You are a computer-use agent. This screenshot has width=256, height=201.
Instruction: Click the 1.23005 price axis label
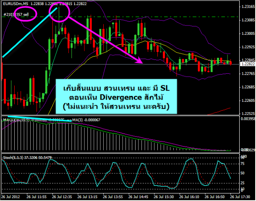click(x=248, y=33)
